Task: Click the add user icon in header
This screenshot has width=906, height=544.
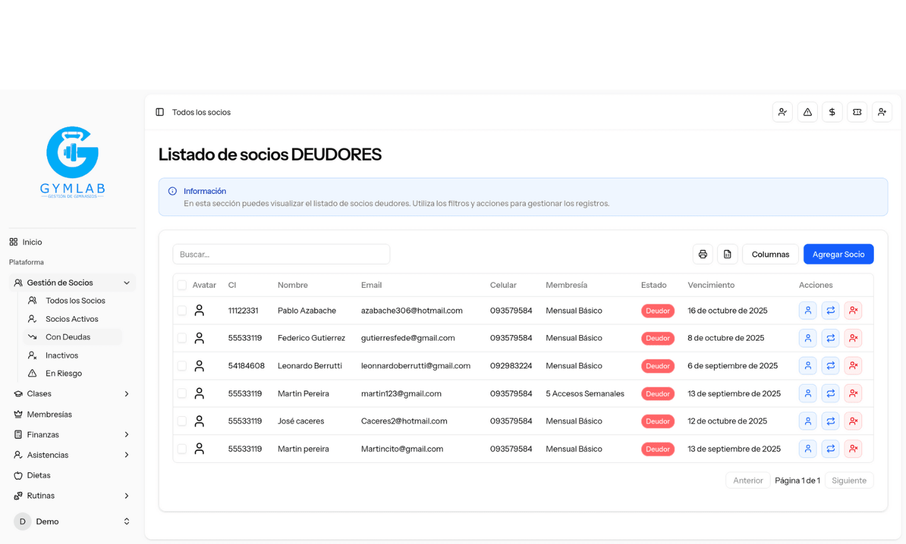Action: pyautogui.click(x=882, y=112)
